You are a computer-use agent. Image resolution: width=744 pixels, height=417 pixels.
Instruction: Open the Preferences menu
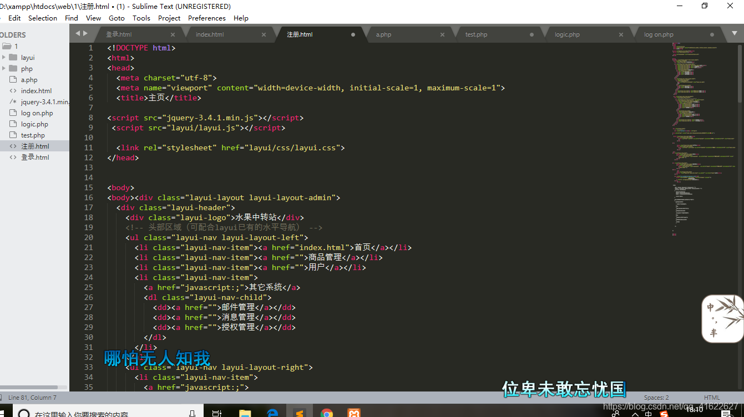pyautogui.click(x=207, y=18)
